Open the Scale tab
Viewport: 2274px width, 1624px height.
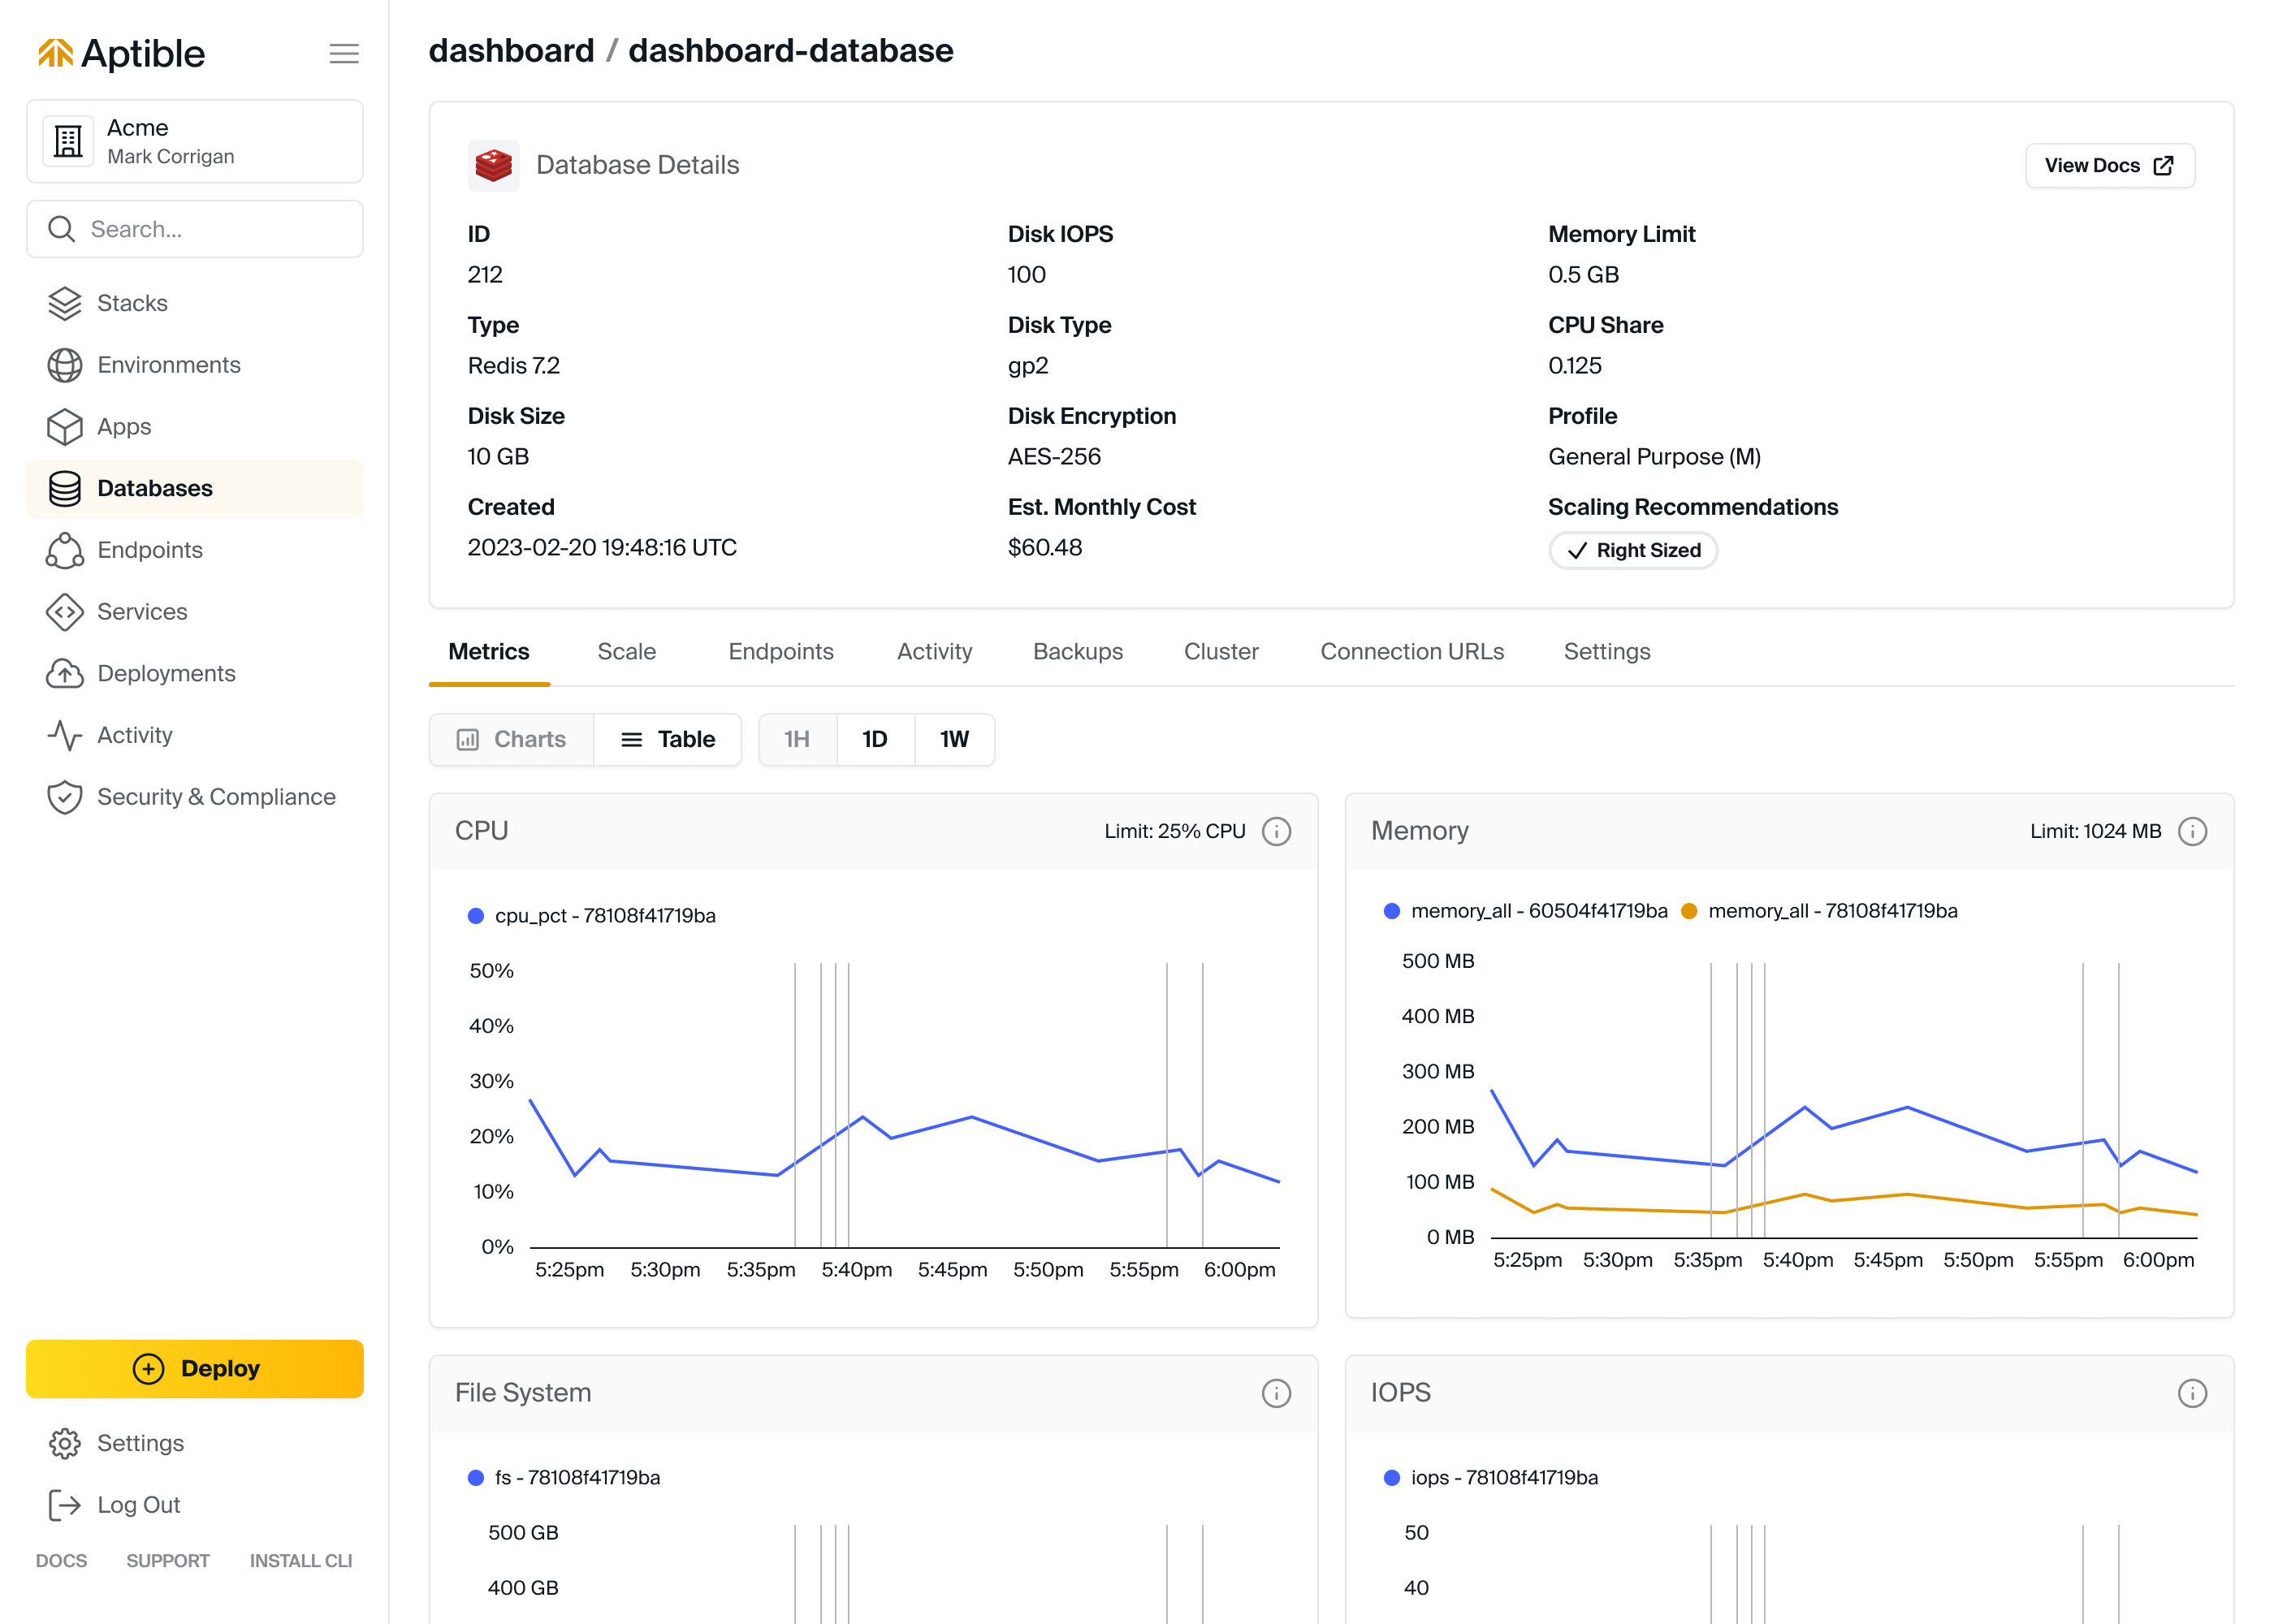pos(627,652)
